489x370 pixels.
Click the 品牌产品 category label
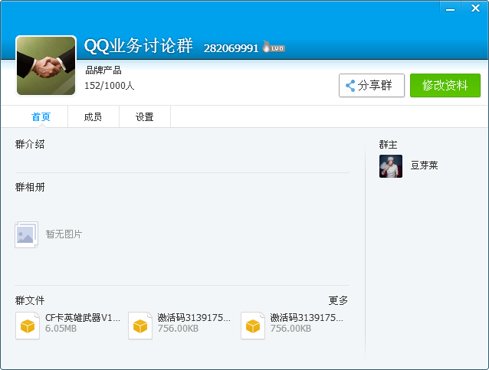103,70
